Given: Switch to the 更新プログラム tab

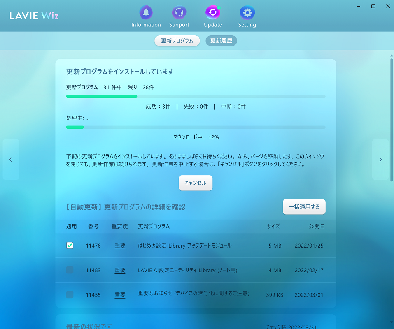Looking at the screenshot, I should click(177, 41).
